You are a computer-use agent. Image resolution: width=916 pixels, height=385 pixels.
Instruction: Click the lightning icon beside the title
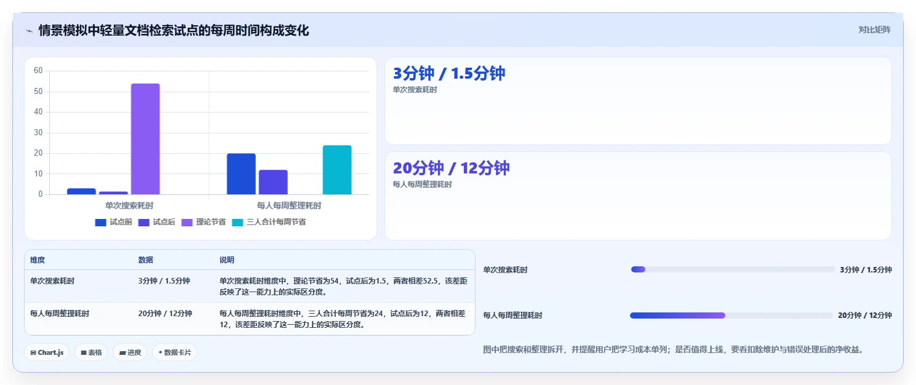[30, 31]
